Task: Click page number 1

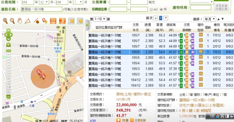Action: coord(161,18)
